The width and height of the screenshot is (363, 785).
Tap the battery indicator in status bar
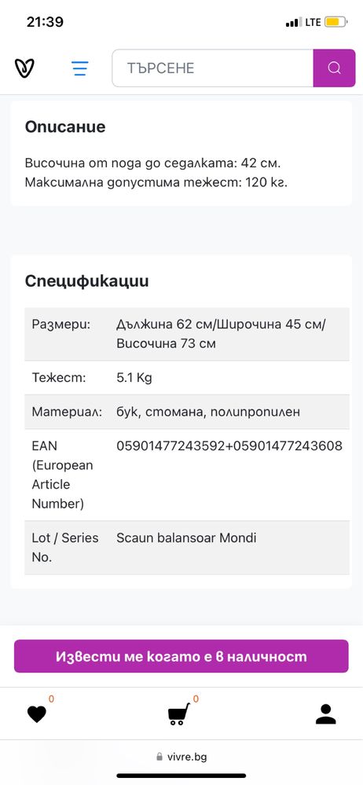(335, 22)
